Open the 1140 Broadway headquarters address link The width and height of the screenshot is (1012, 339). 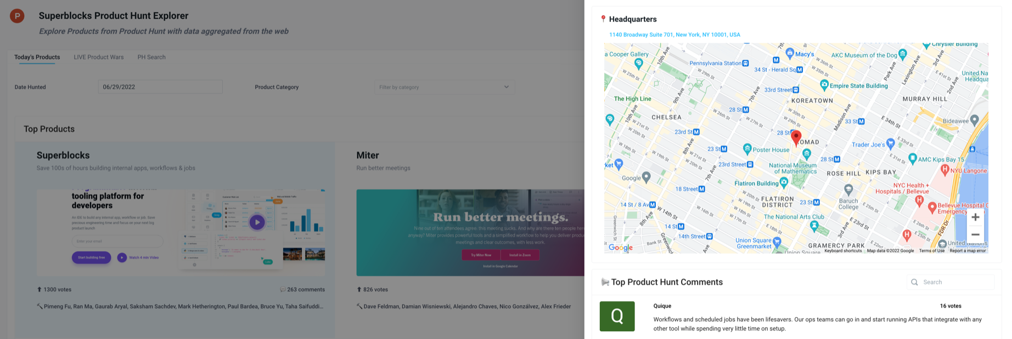point(674,35)
